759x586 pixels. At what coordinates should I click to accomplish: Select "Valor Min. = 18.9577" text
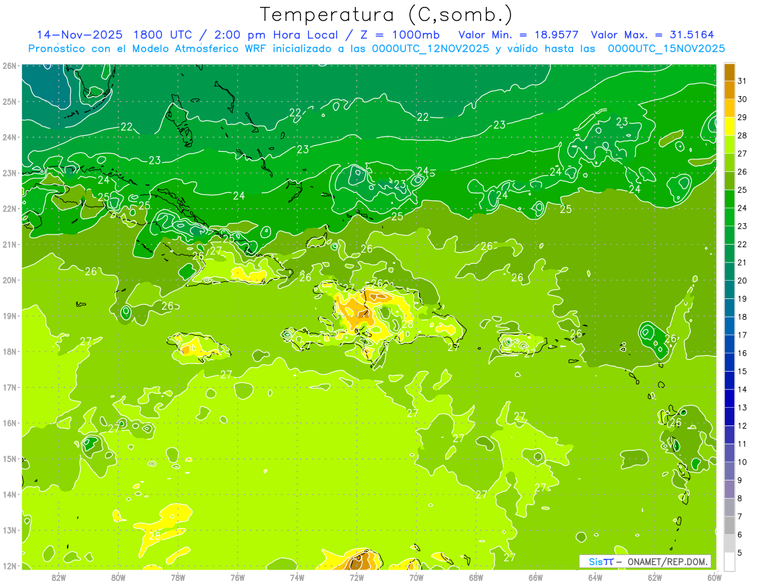pyautogui.click(x=517, y=35)
